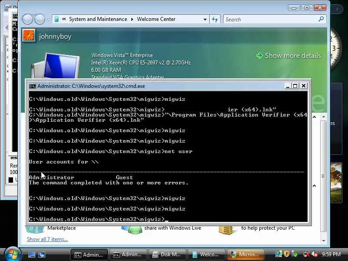Screen dimensions: 348x261
Task: Click the Back button in Welcome Center
Action: click(x=27, y=19)
